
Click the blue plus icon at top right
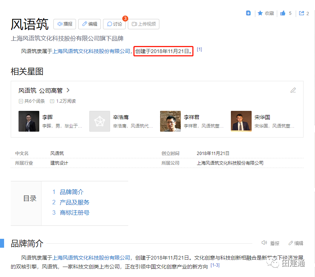click(x=248, y=13)
